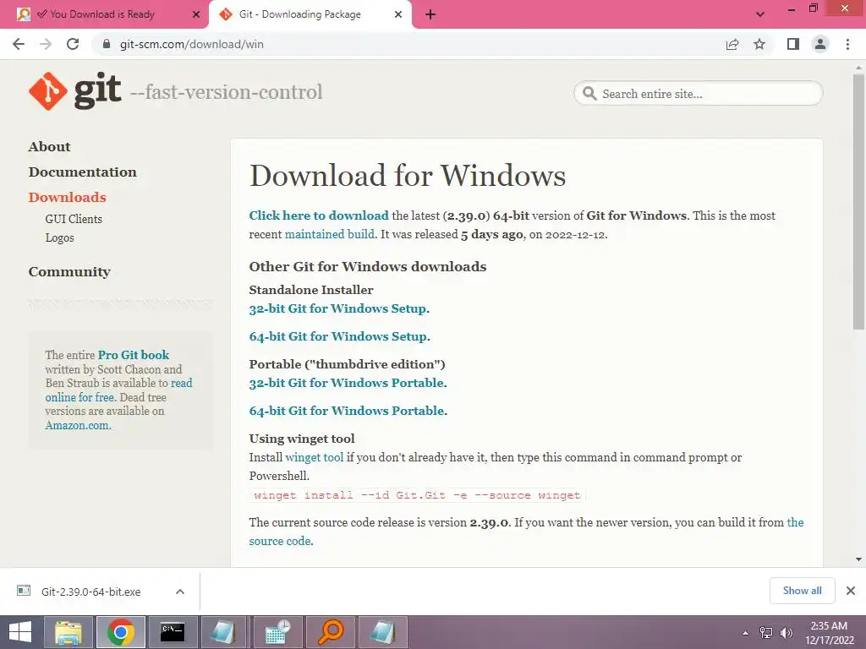Open the Chrome profile avatar
Screen dimensions: 866x649
click(820, 44)
